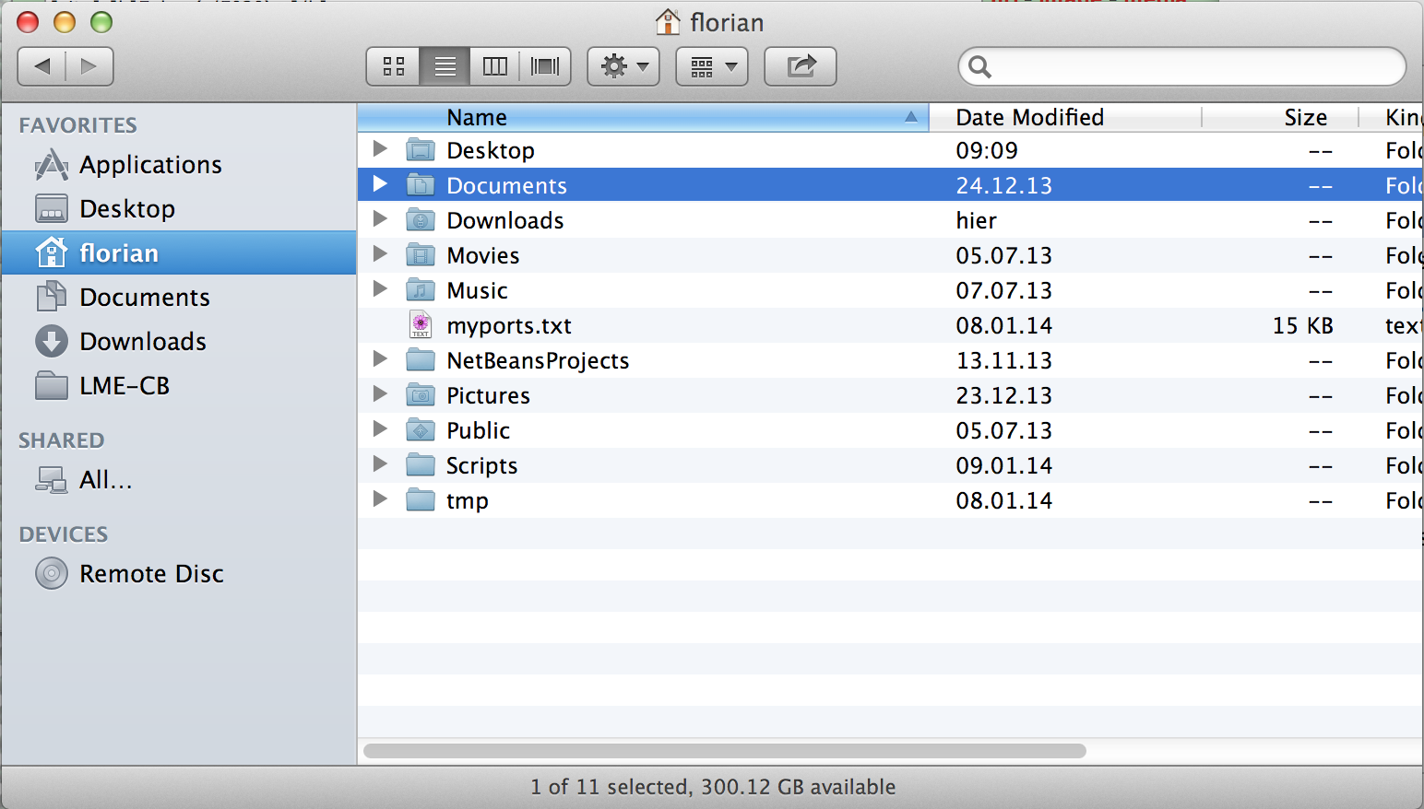Switch to Cover Flow view
Image resolution: width=1424 pixels, height=809 pixels.
(x=545, y=66)
